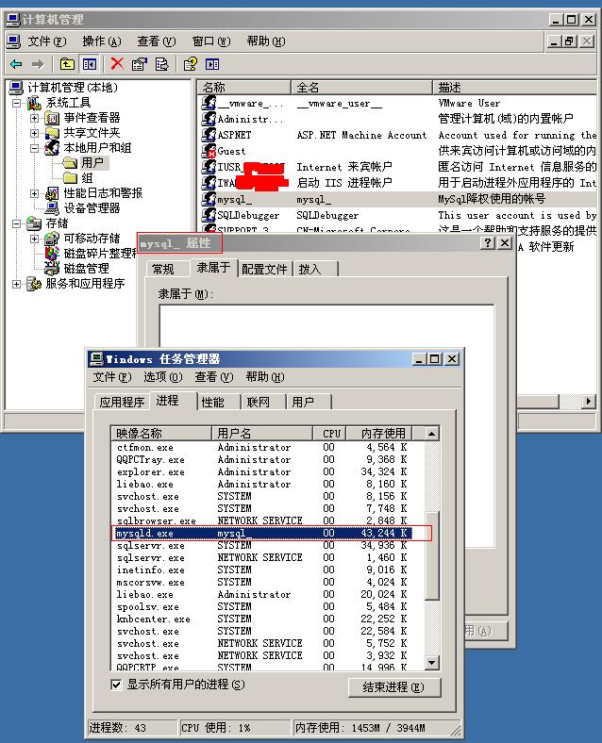Click the Task Manager title bar icon
This screenshot has width=602, height=743.
[x=96, y=358]
